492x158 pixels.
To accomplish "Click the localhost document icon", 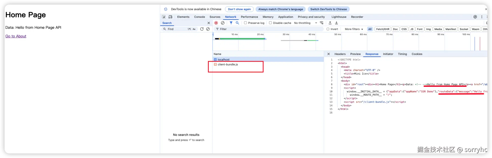I will 215,60.
